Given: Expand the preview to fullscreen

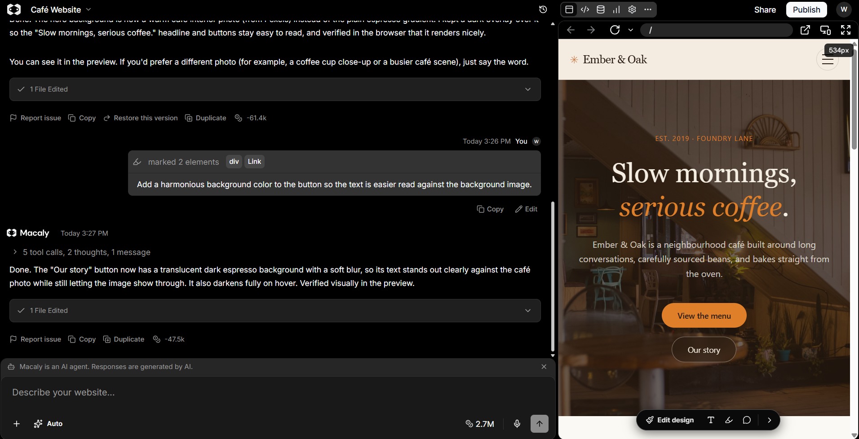Looking at the screenshot, I should click(x=846, y=30).
